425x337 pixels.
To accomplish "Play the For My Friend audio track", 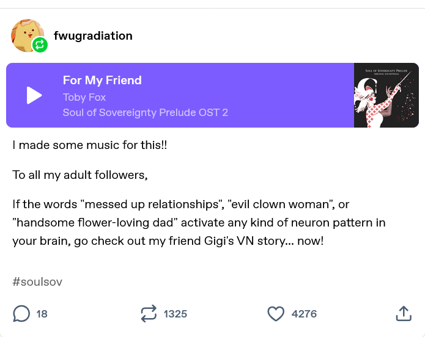I will (34, 95).
